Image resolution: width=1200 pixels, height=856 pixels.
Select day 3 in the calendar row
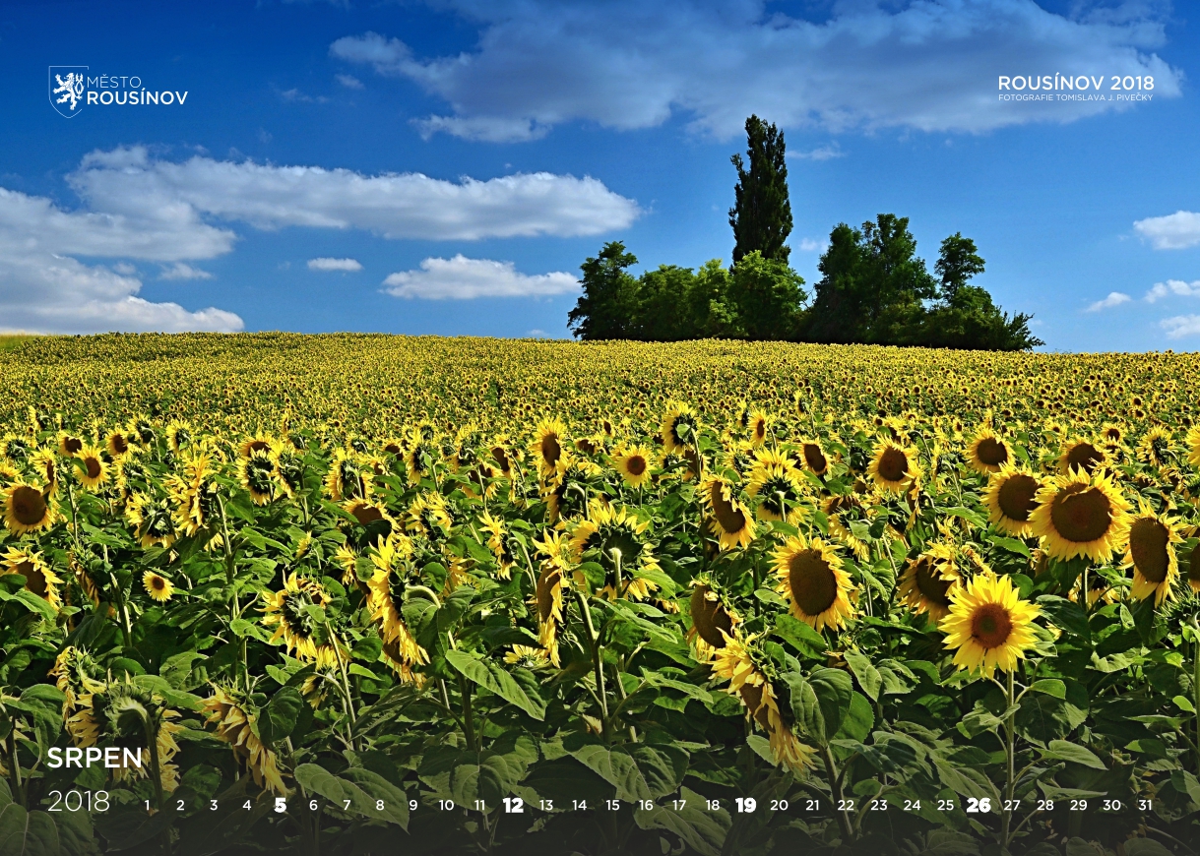point(214,805)
